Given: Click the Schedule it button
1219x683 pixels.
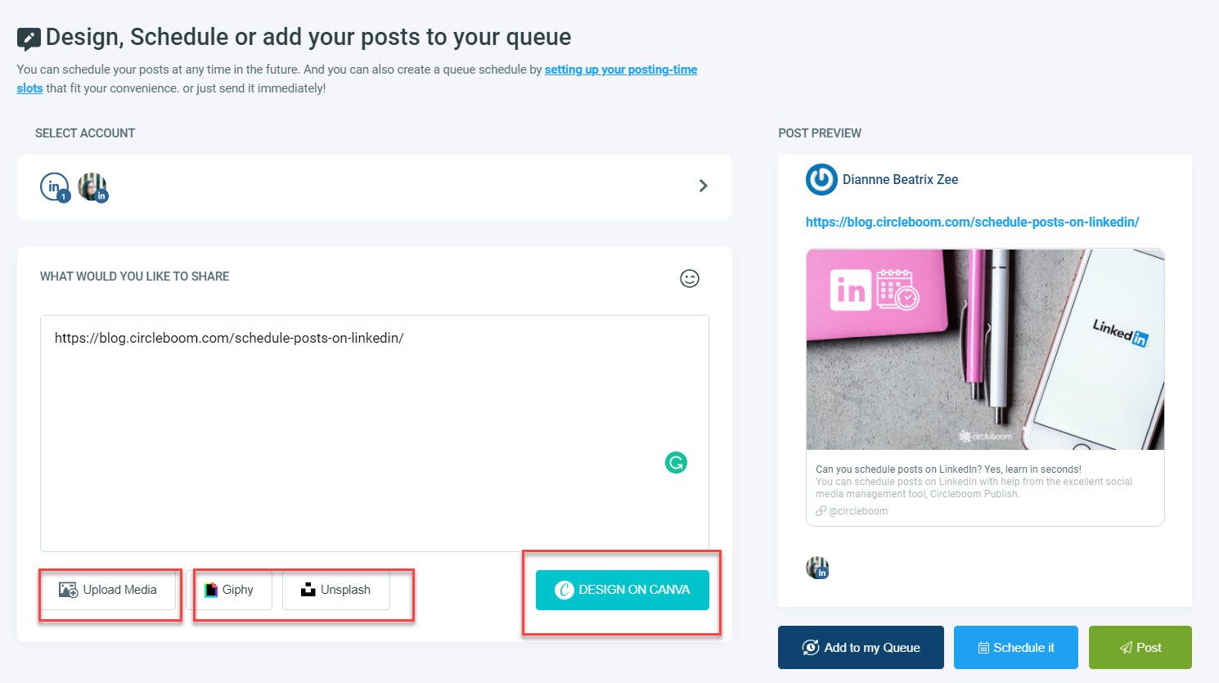Looking at the screenshot, I should pos(1015,647).
